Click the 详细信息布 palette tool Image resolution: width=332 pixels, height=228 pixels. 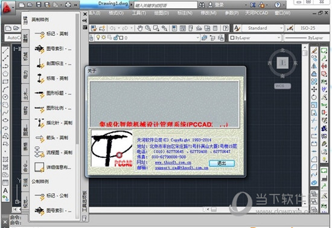(53, 167)
